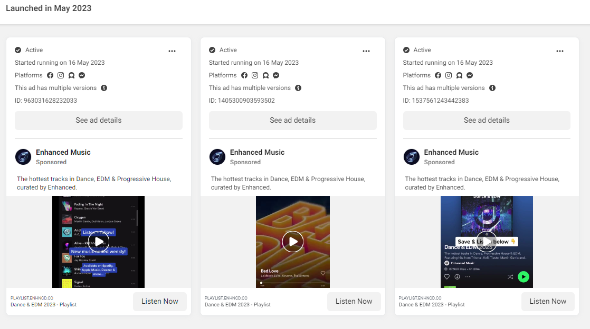Click Facebook platform icon in first ad
The height and width of the screenshot is (329, 590).
(x=50, y=75)
